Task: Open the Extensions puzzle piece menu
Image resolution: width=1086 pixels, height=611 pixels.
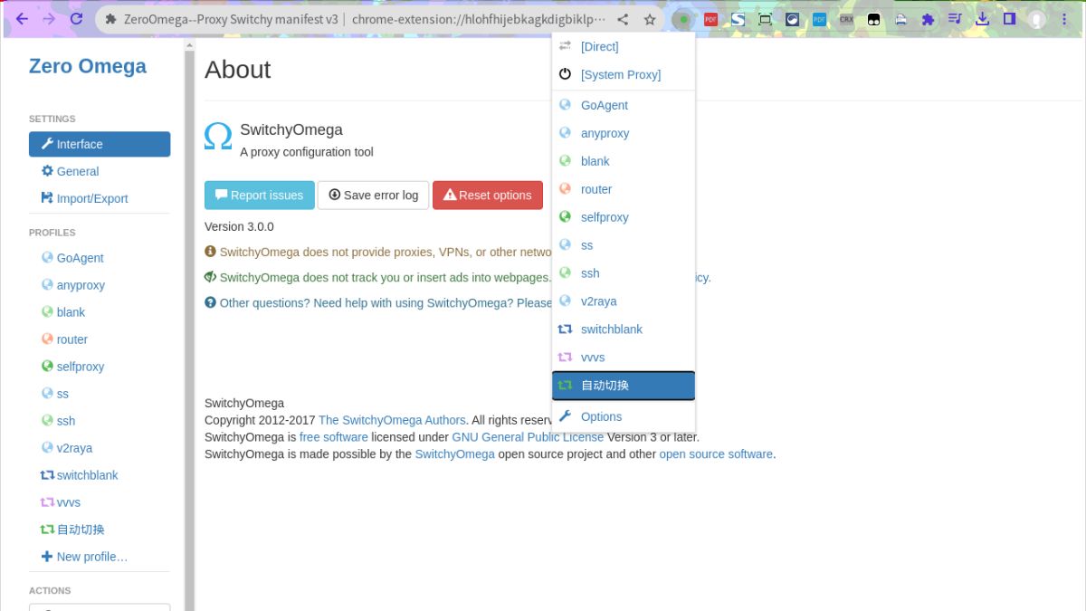Action: [928, 19]
